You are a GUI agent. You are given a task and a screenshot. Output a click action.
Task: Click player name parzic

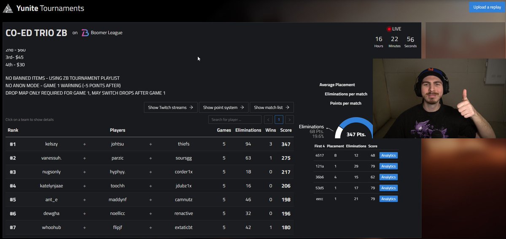coord(117,158)
